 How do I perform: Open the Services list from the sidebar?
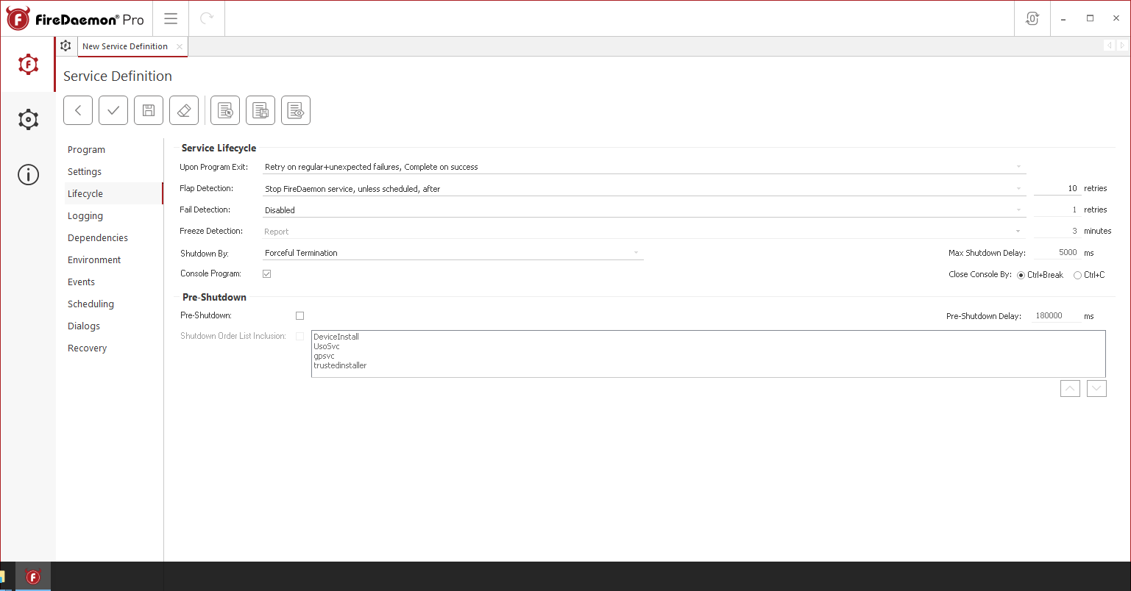[28, 65]
